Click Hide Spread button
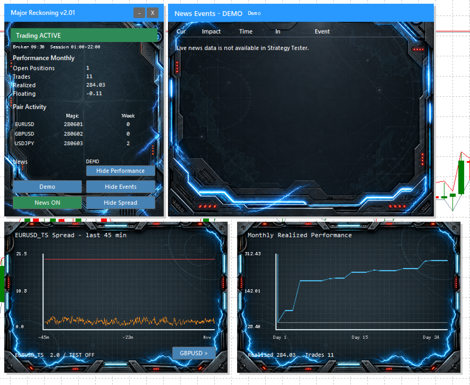 [121, 203]
